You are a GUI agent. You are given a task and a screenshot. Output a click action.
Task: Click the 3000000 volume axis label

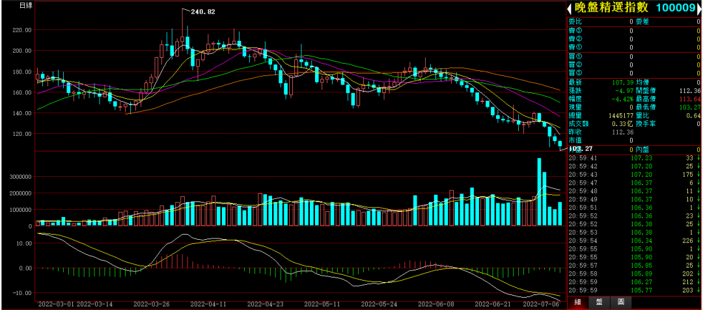pos(20,177)
